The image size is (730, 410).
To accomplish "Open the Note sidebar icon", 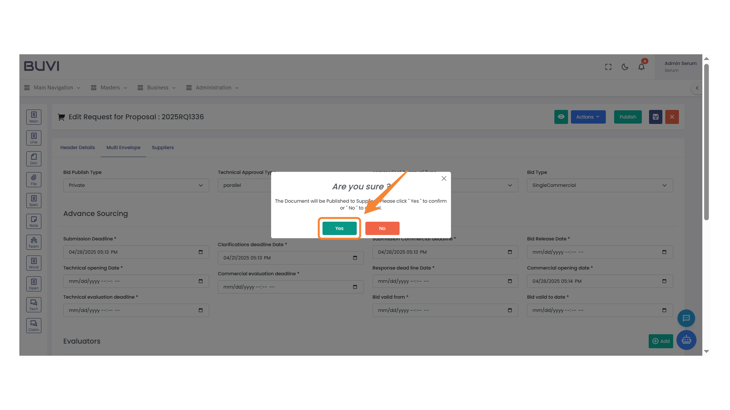I will pos(33,221).
